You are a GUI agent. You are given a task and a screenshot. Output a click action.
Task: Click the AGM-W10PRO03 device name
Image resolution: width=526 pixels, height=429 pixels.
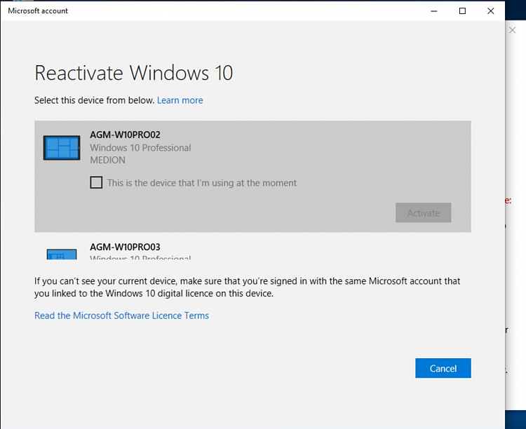point(125,247)
